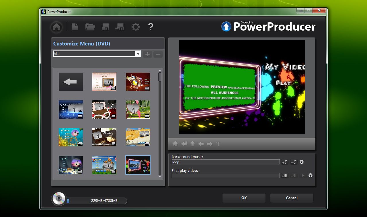This screenshot has height=217, width=367.
Task: Add first play video with plus-film icon
Action: click(284, 175)
